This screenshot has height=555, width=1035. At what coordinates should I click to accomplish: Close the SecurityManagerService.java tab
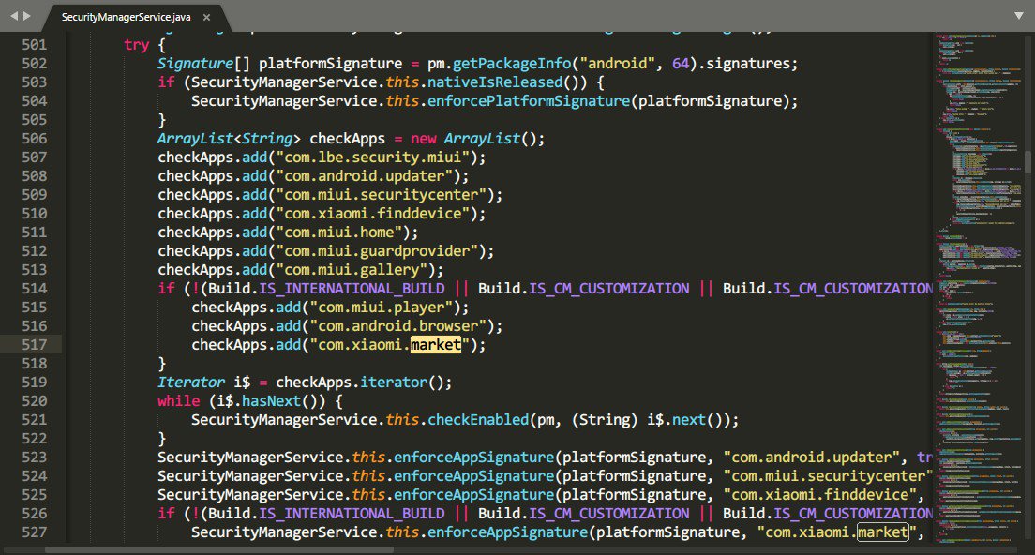click(x=206, y=17)
